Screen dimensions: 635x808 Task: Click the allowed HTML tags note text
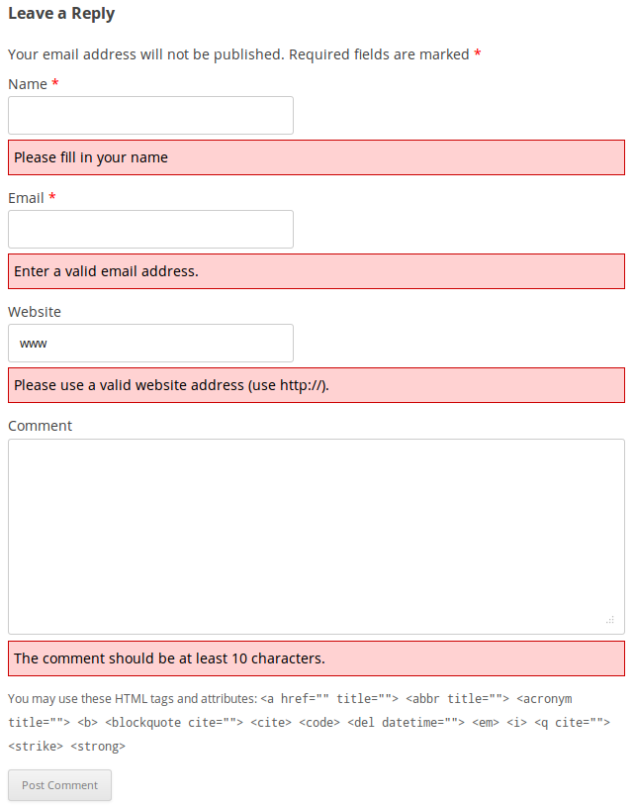(310, 723)
